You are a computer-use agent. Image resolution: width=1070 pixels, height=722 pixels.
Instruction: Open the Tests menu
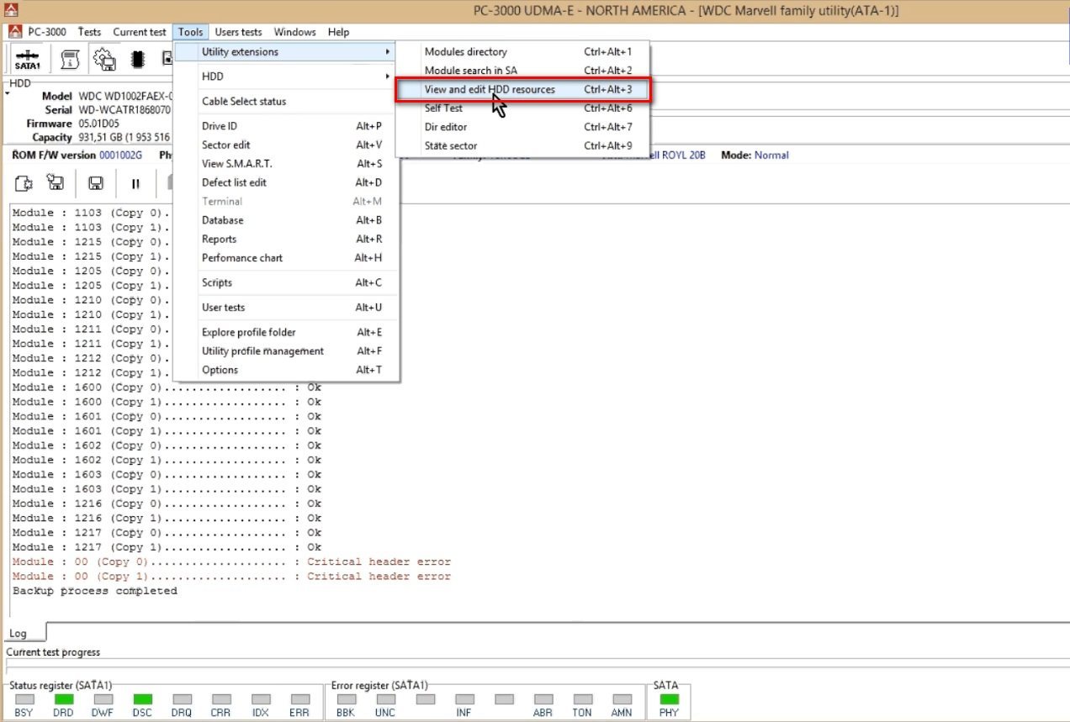[89, 32]
